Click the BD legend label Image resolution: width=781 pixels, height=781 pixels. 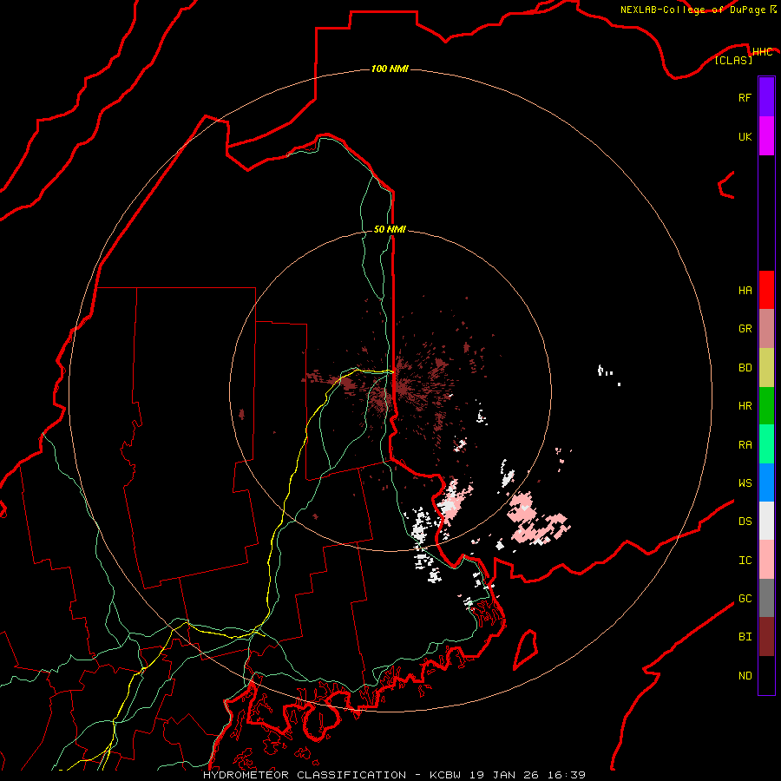[745, 368]
